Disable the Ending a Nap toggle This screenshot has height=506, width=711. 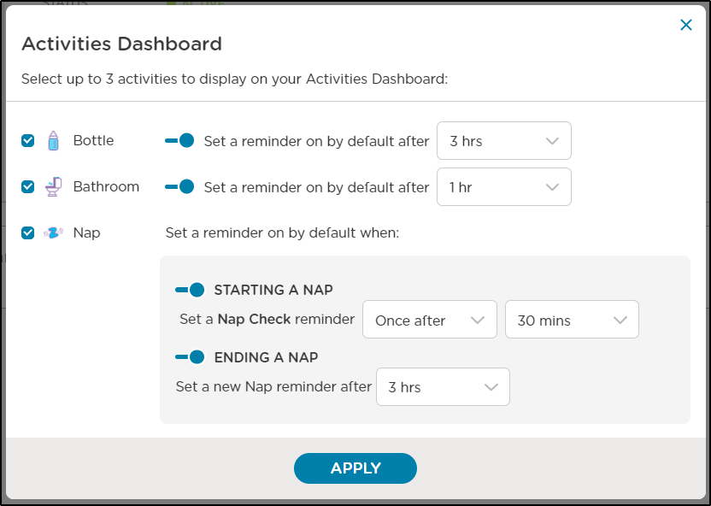click(190, 357)
